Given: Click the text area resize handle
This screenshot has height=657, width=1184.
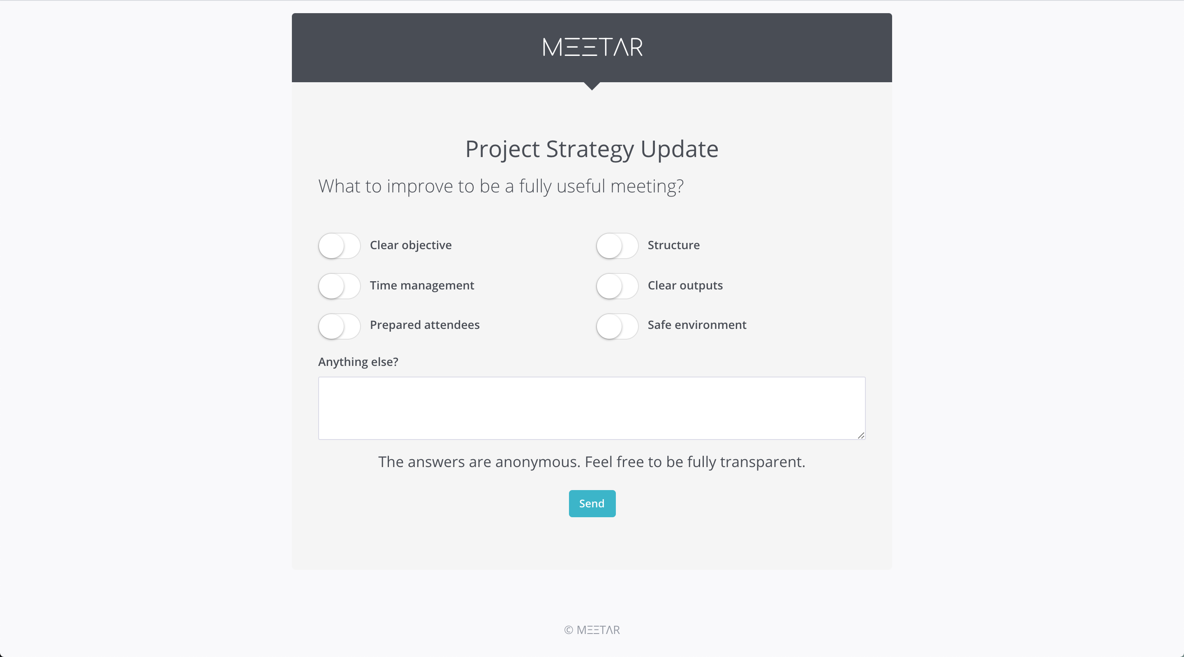Looking at the screenshot, I should pyautogui.click(x=861, y=435).
